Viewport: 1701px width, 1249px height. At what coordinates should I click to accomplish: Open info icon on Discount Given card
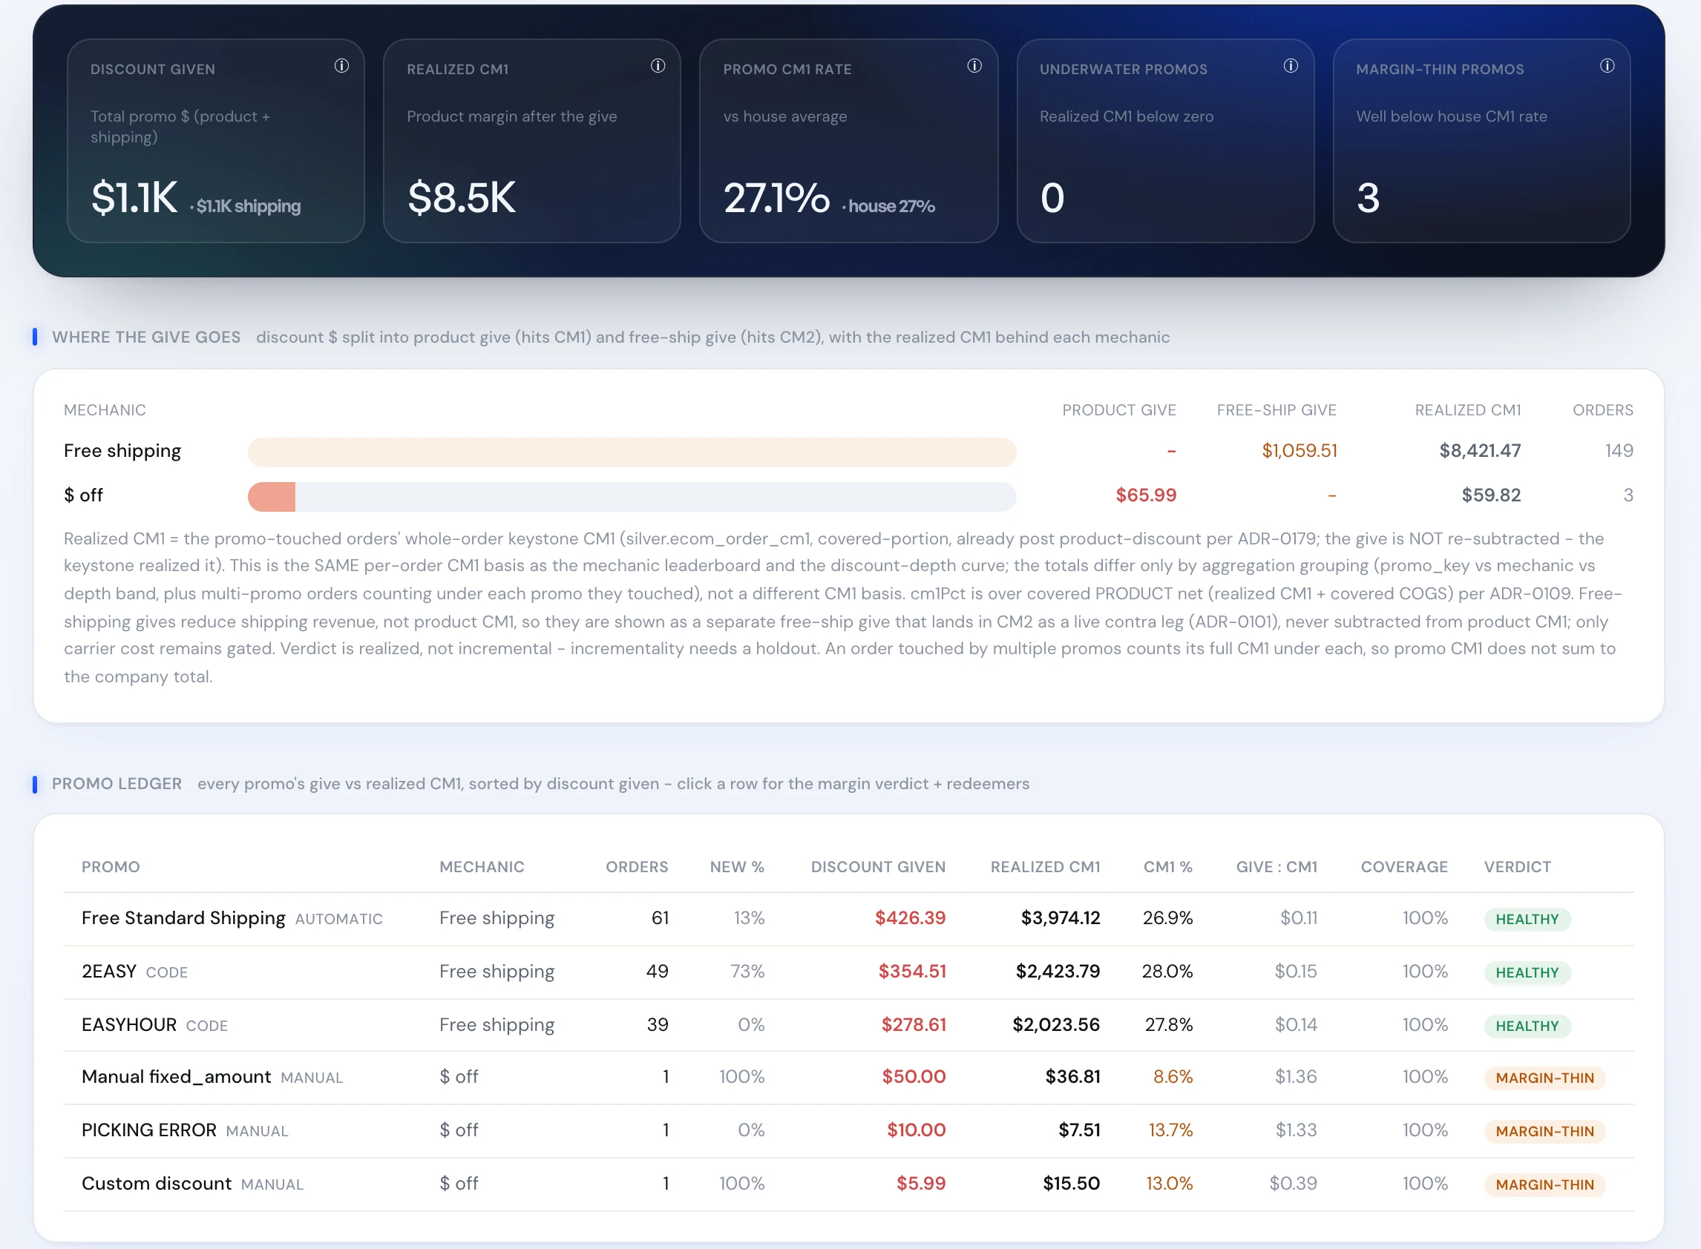coord(342,67)
